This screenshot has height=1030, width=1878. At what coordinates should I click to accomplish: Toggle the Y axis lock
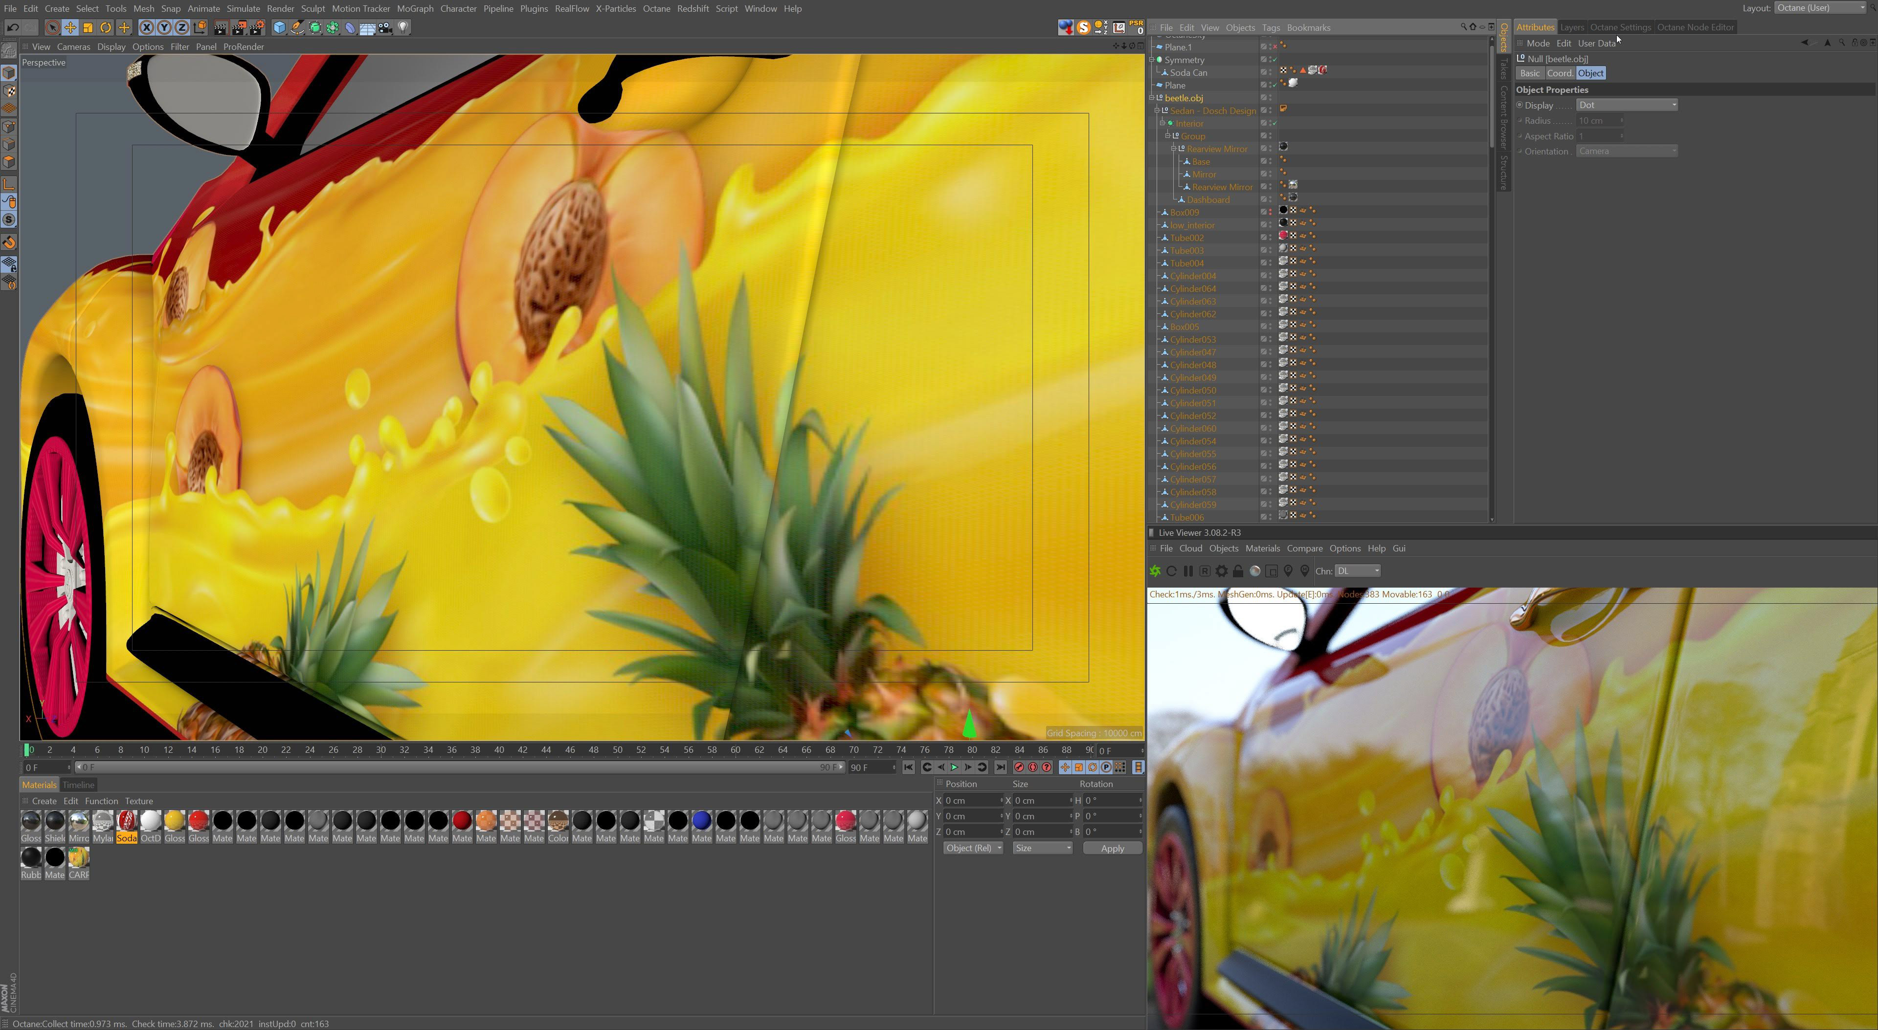[164, 28]
